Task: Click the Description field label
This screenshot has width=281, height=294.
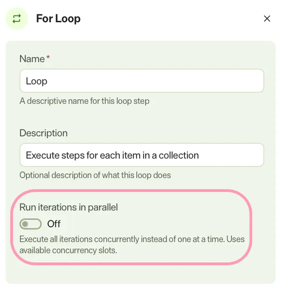Action: point(44,133)
